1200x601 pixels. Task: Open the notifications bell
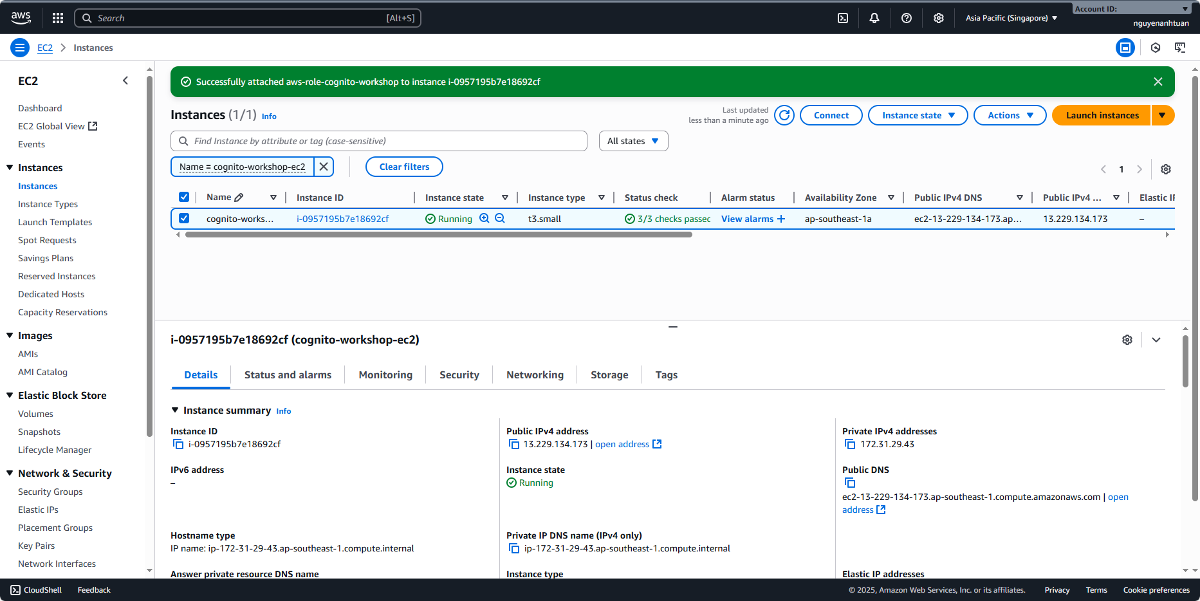[874, 18]
